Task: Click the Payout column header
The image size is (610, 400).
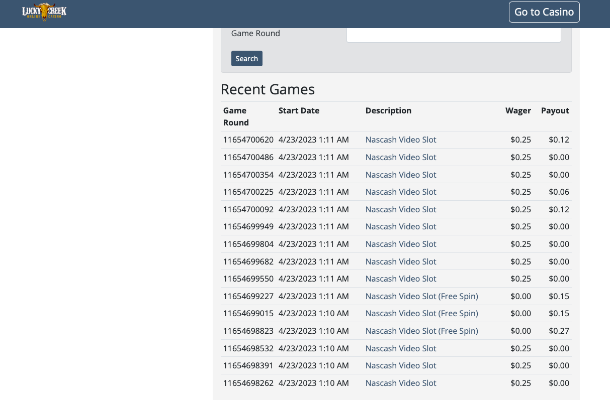Action: [x=555, y=111]
